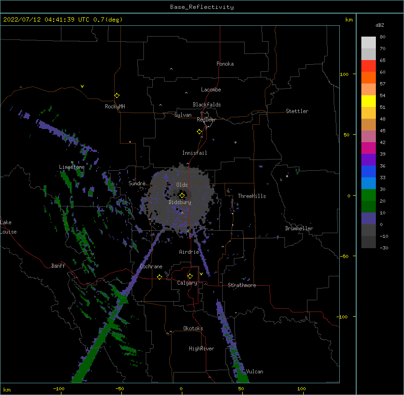Click the white cross marker east of ThreeHills
Image resolution: width=404 pixels, height=395 pixels.
(287, 176)
